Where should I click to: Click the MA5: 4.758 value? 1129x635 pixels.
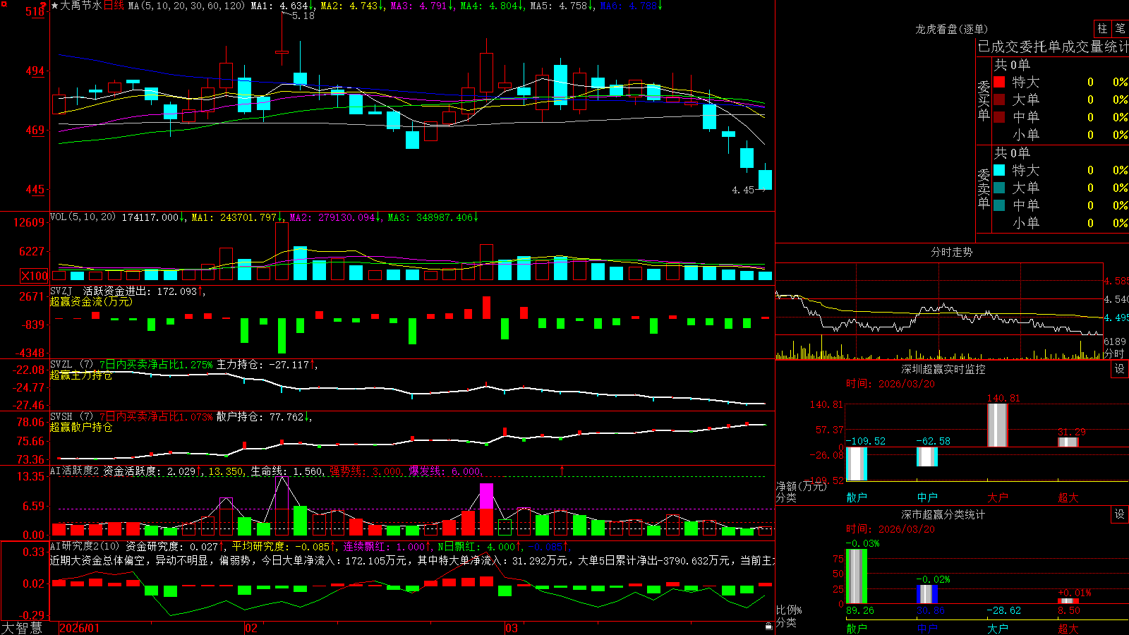pos(559,6)
